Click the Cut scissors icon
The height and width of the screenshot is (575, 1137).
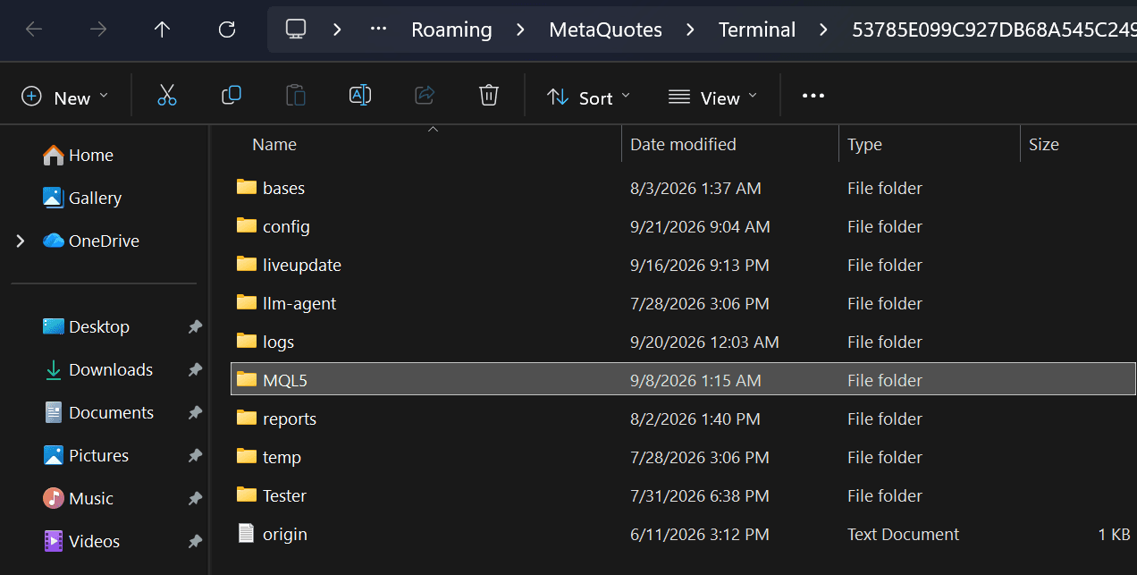click(x=167, y=96)
